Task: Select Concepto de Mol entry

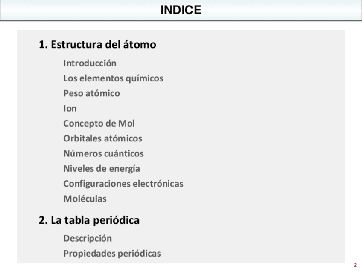Action: tap(99, 124)
